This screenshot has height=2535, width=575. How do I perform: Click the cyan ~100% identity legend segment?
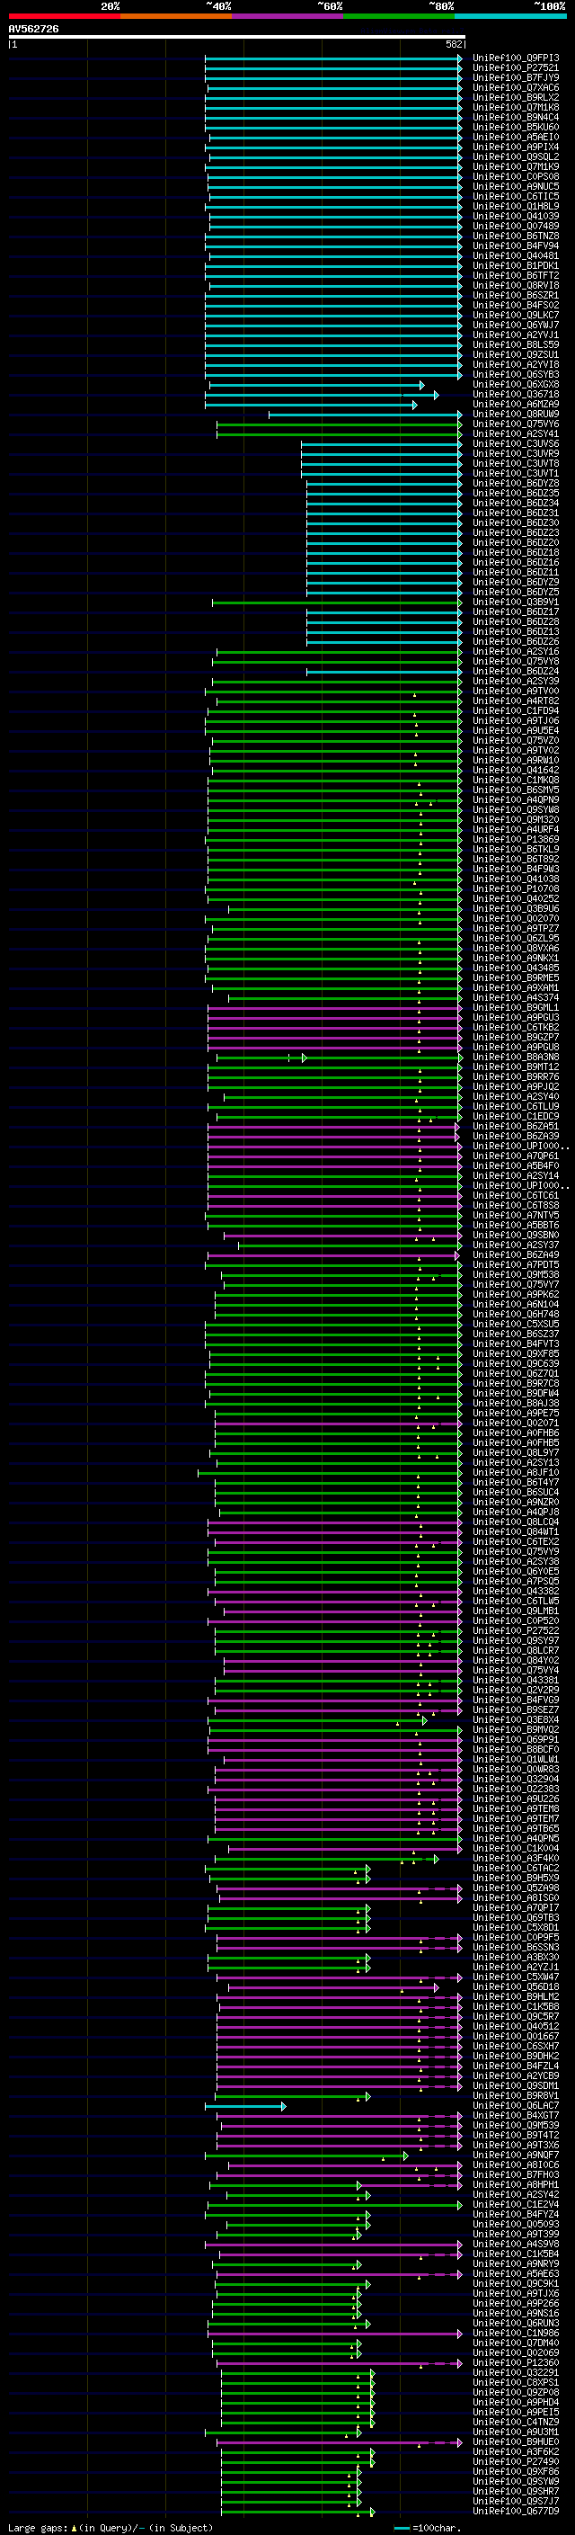(x=510, y=16)
